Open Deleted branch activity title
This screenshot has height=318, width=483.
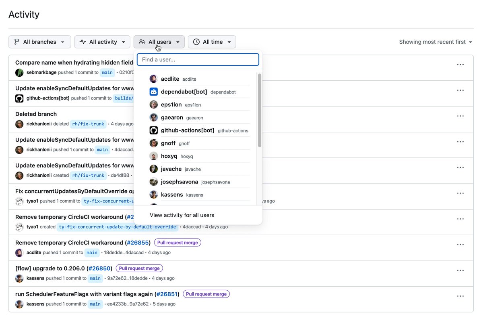coord(36,114)
